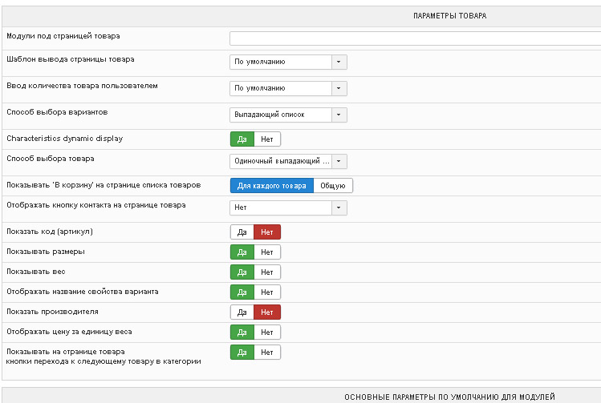Image resolution: width=601 pixels, height=403 pixels.
Task: Set 'Отображать цену за единицу веса' to 'Нет'
Action: tap(267, 332)
